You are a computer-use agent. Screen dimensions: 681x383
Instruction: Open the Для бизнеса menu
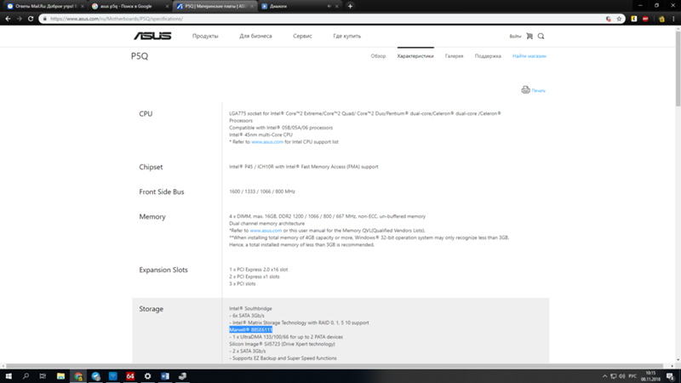pyautogui.click(x=255, y=36)
